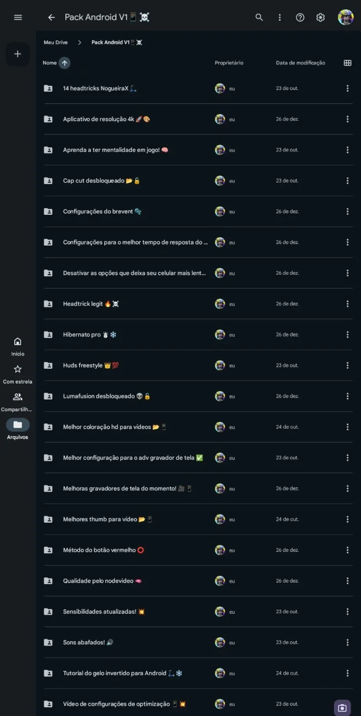Image resolution: width=361 pixels, height=716 pixels.
Task: Open the help question mark icon
Action: tap(300, 17)
